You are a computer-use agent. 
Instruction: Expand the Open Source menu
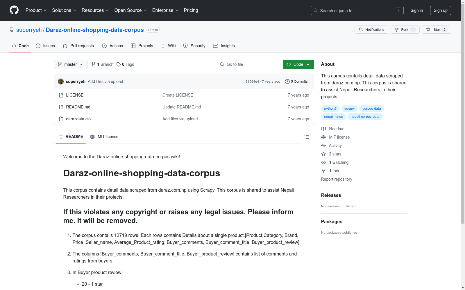(131, 10)
